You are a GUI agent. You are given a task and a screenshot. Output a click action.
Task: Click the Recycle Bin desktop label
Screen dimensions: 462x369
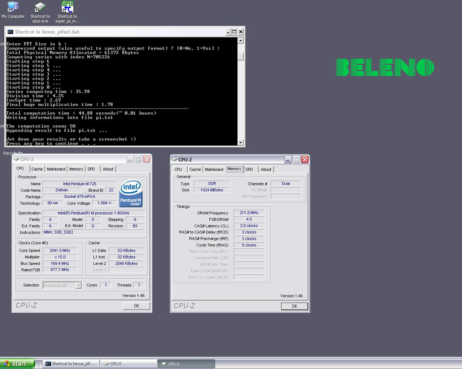13,153
